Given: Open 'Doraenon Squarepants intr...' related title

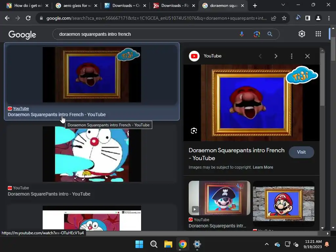Looking at the screenshot, I should coord(217,226).
